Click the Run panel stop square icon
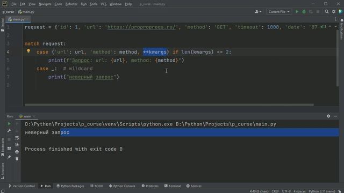This screenshot has height=193, width=344. (x=9, y=139)
